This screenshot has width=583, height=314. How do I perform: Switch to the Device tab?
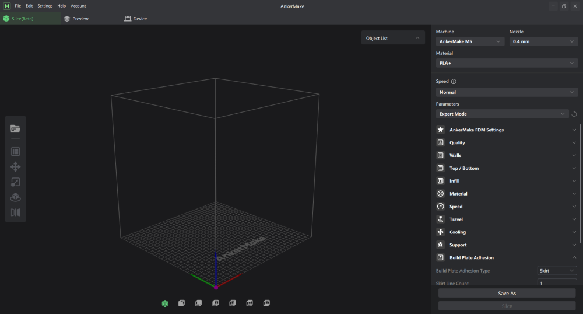(x=136, y=19)
